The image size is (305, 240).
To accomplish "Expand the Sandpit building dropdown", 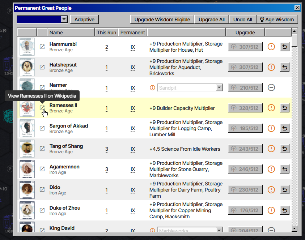I will coord(219,87).
